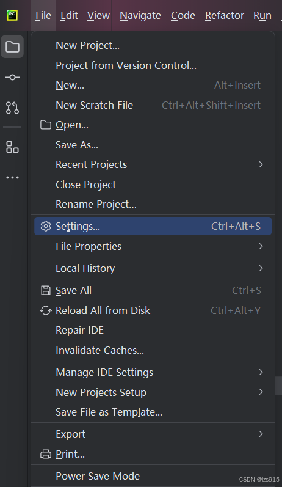Click the Settings gear menu entry
The image size is (282, 487).
[153, 226]
